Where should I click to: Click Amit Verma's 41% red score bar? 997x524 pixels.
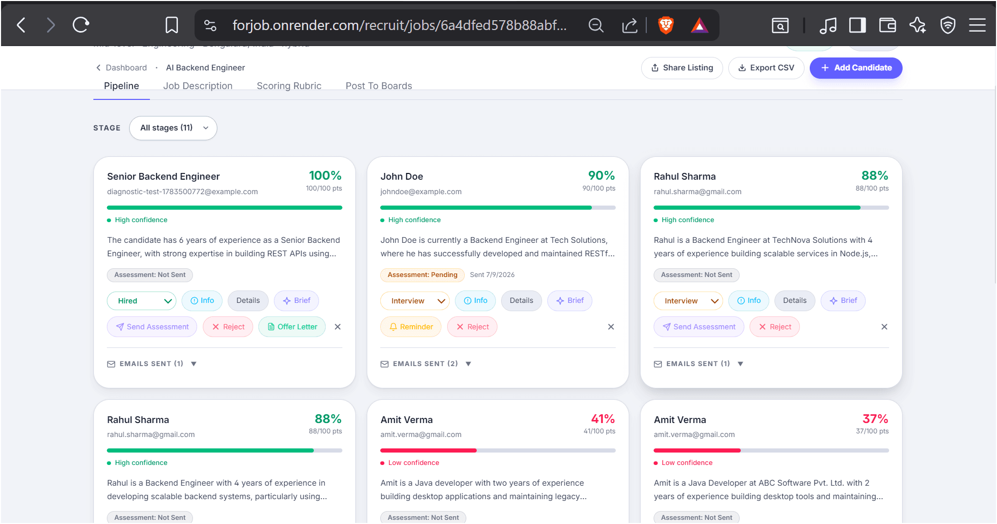click(498, 450)
